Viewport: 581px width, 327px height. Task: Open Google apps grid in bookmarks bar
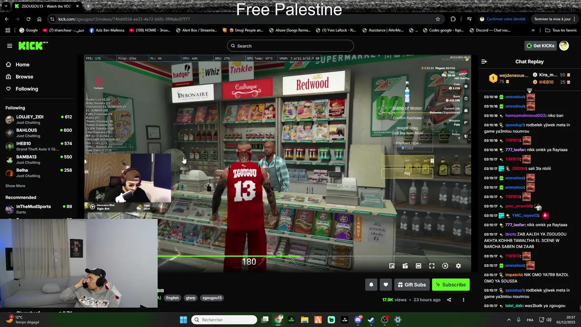(8, 30)
